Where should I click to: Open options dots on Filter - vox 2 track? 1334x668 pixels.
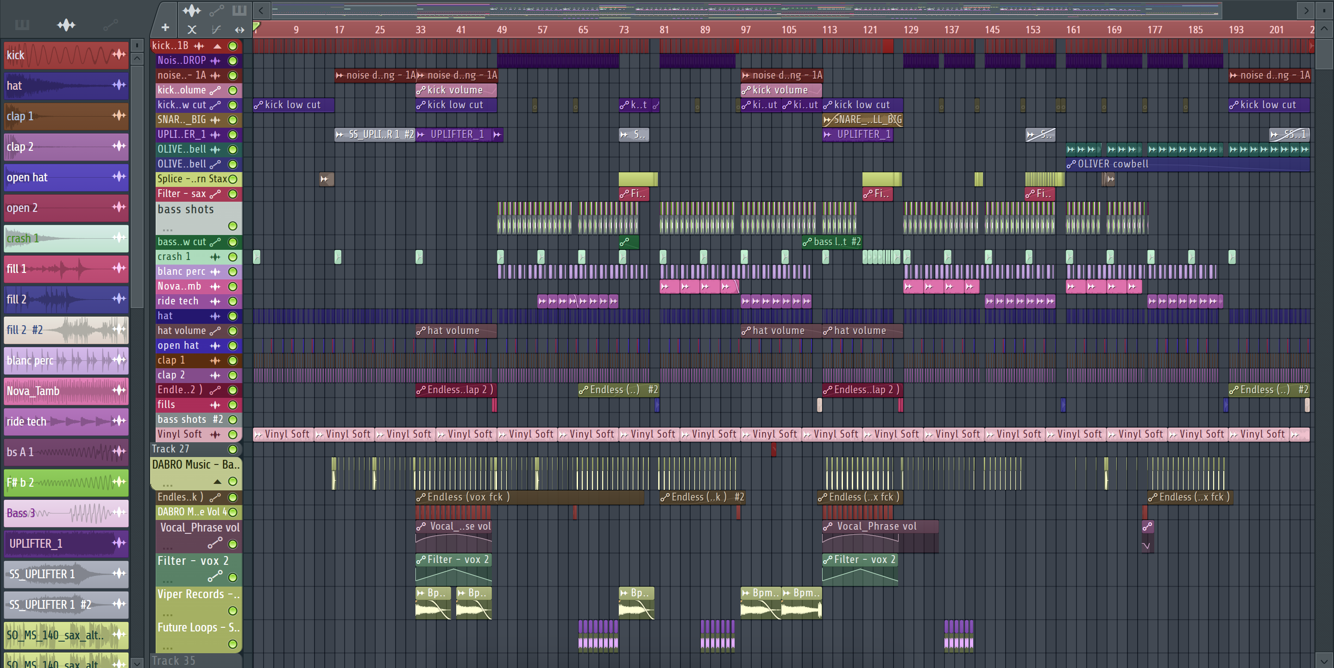tap(167, 581)
